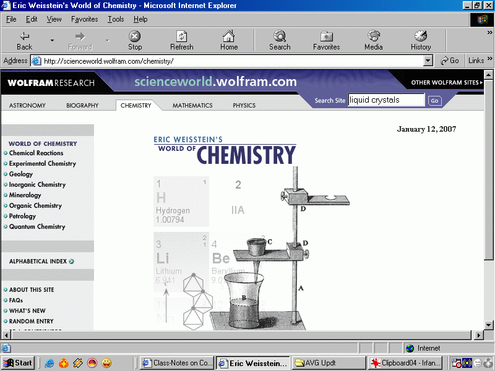Go to the Home page
The width and height of the screenshot is (495, 371).
coord(229,41)
